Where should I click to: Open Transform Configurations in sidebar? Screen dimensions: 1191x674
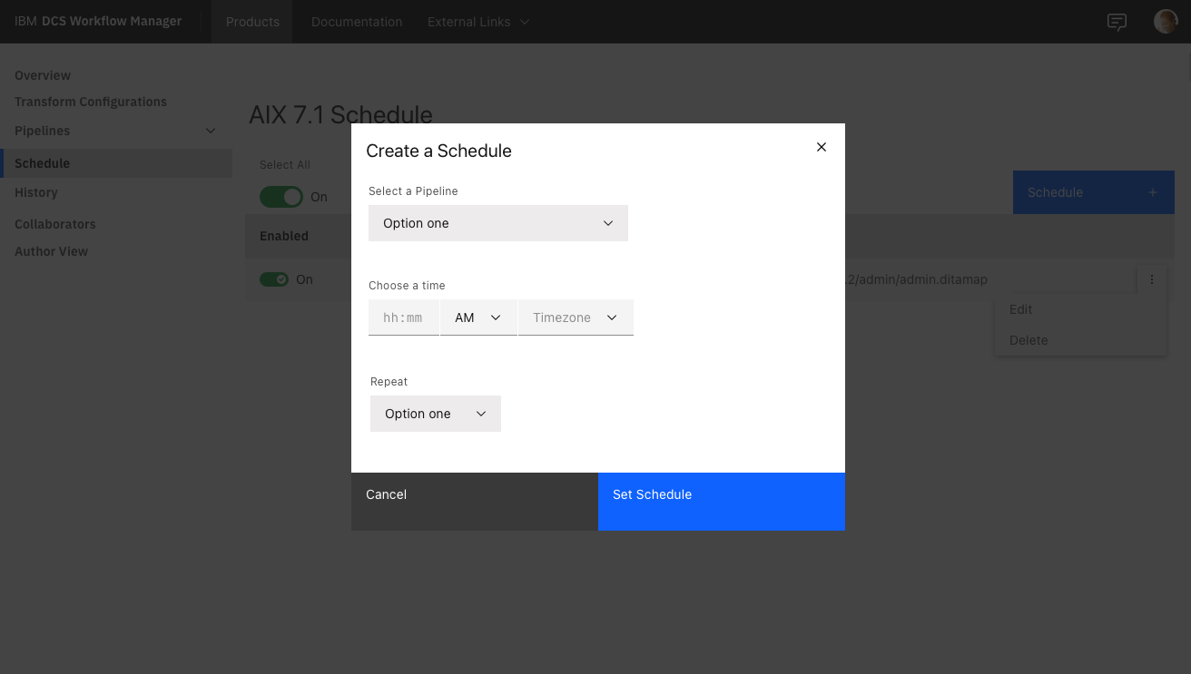point(91,102)
